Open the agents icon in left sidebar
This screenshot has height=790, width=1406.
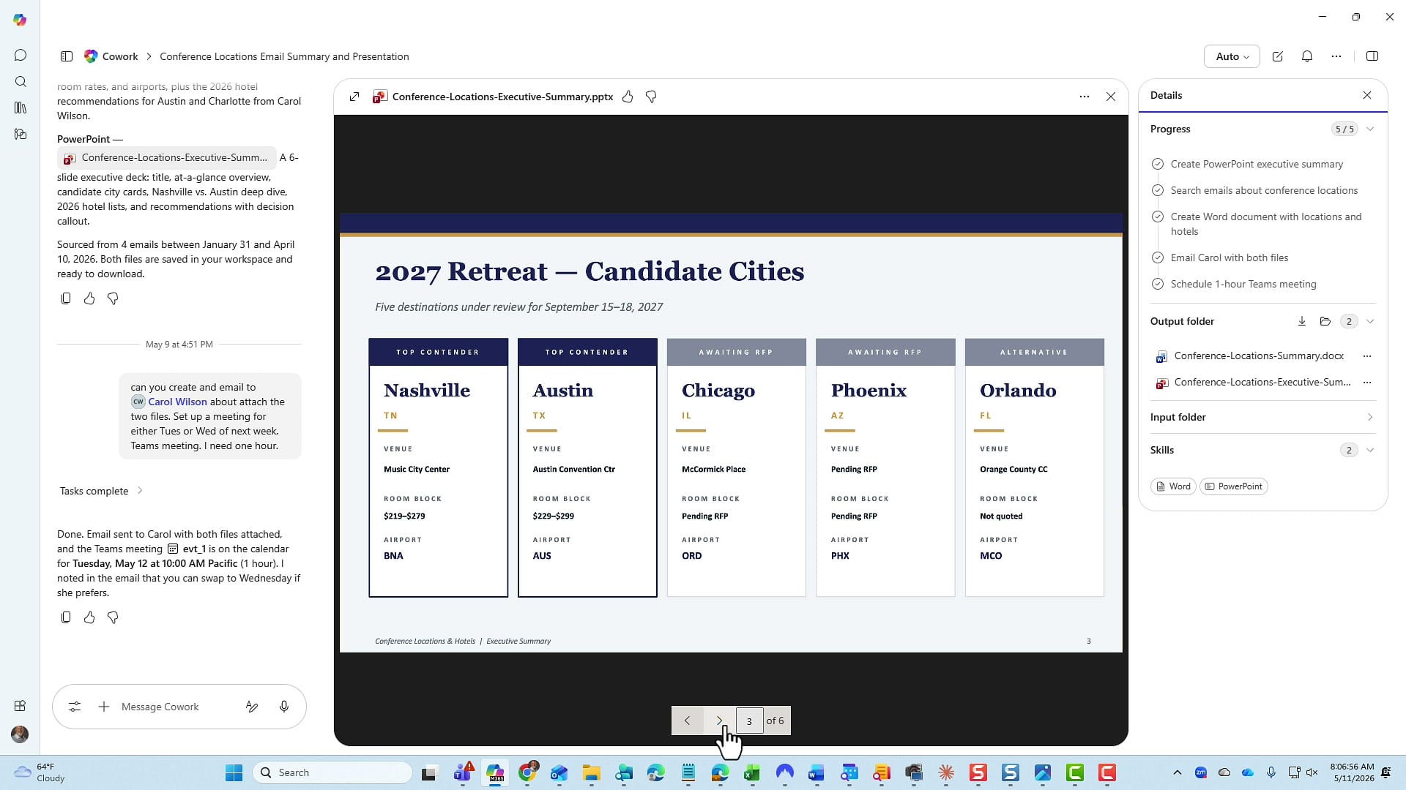click(x=21, y=134)
